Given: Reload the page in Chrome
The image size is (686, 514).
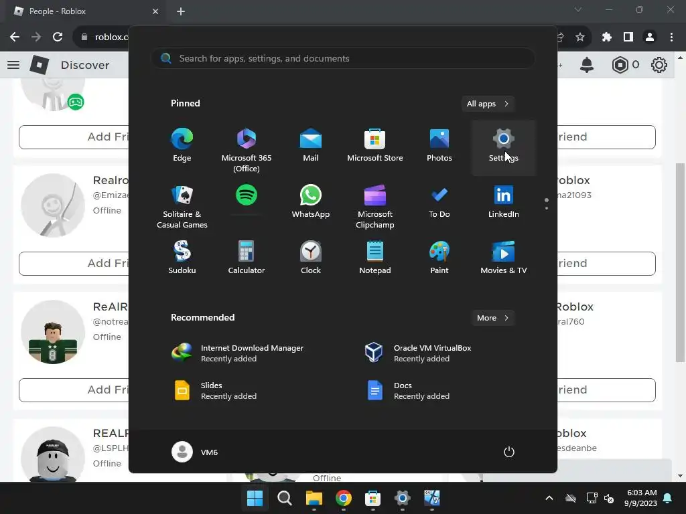Looking at the screenshot, I should tap(58, 37).
